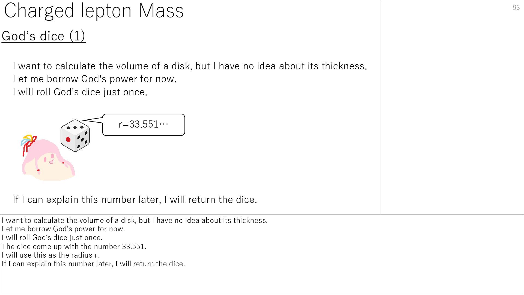Screen dimensions: 524x295
Task: Click the first notes line about disk volume
Action: [x=135, y=220]
